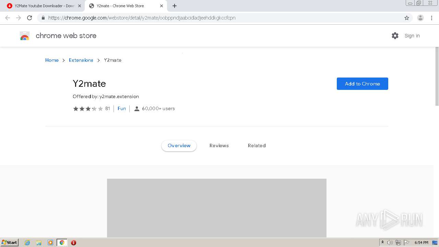Open the volume speaker tray icon

390,243
